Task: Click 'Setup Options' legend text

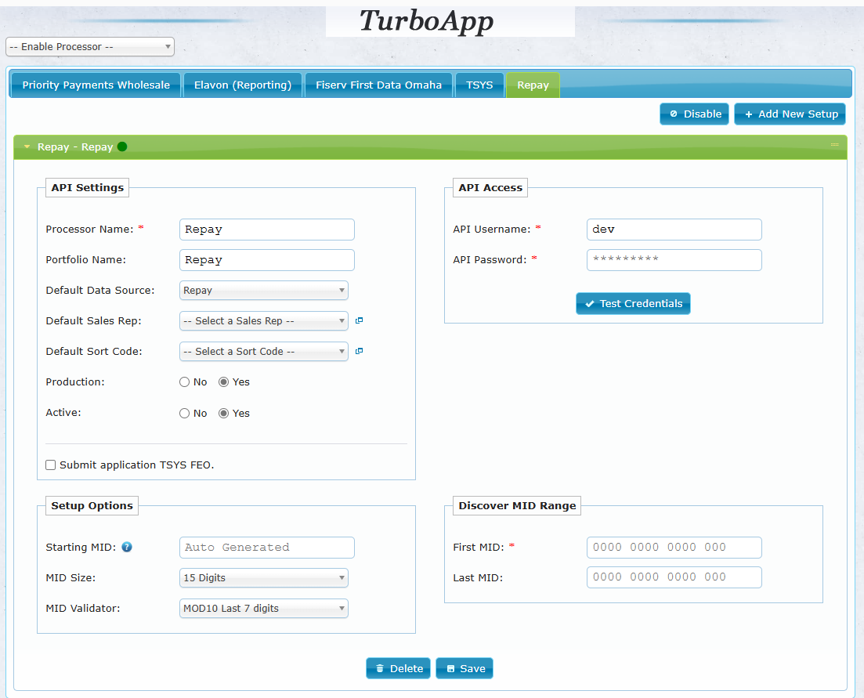Action: (92, 506)
